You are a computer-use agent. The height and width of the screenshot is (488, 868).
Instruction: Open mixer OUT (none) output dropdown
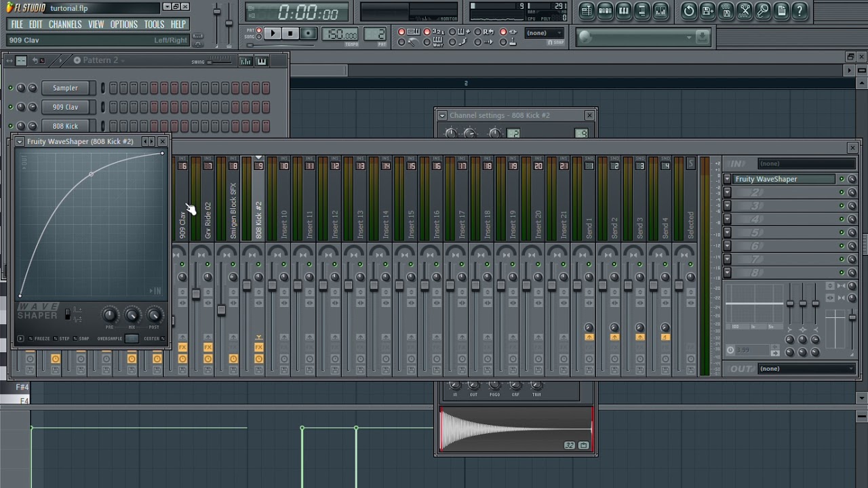[806, 369]
